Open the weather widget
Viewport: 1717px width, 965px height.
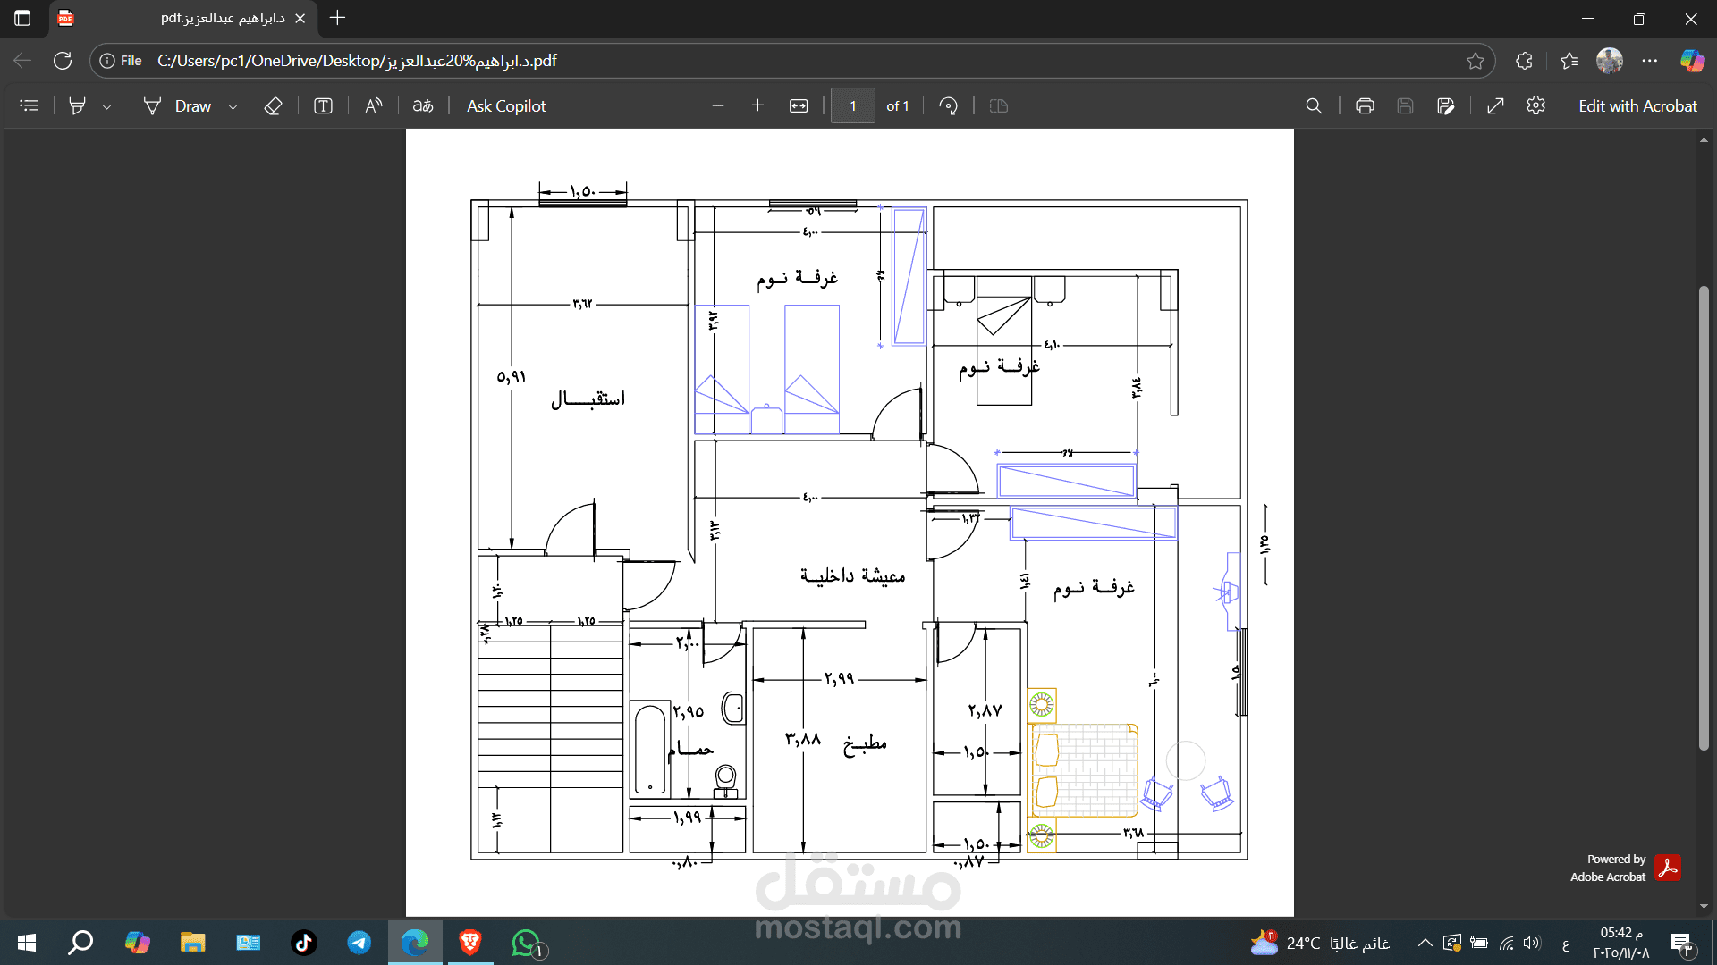pyautogui.click(x=1320, y=943)
